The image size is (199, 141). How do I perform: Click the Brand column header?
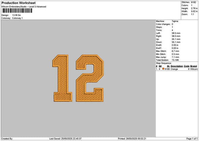click(x=194, y=66)
